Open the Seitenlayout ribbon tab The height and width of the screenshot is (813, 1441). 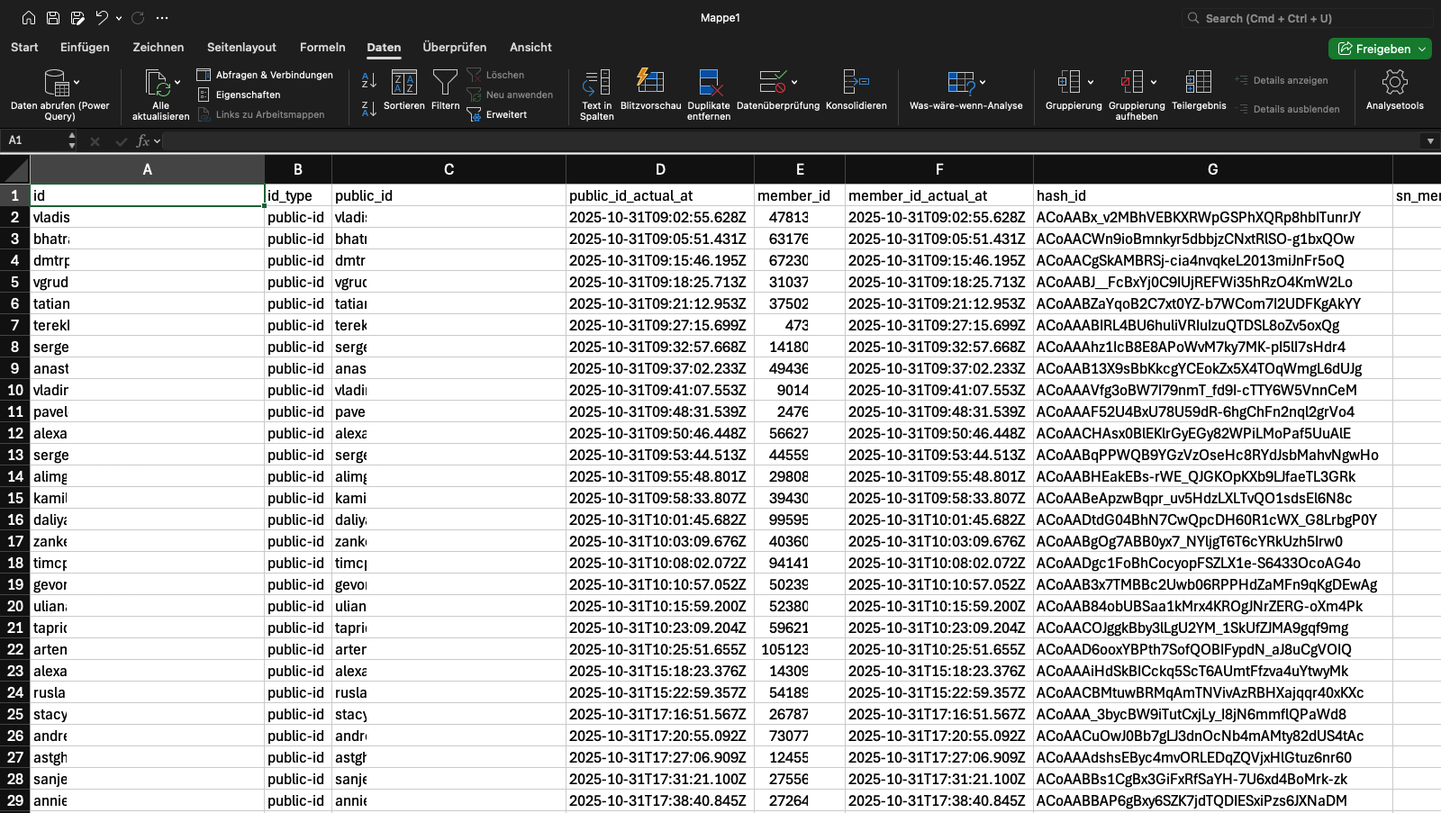(x=241, y=48)
